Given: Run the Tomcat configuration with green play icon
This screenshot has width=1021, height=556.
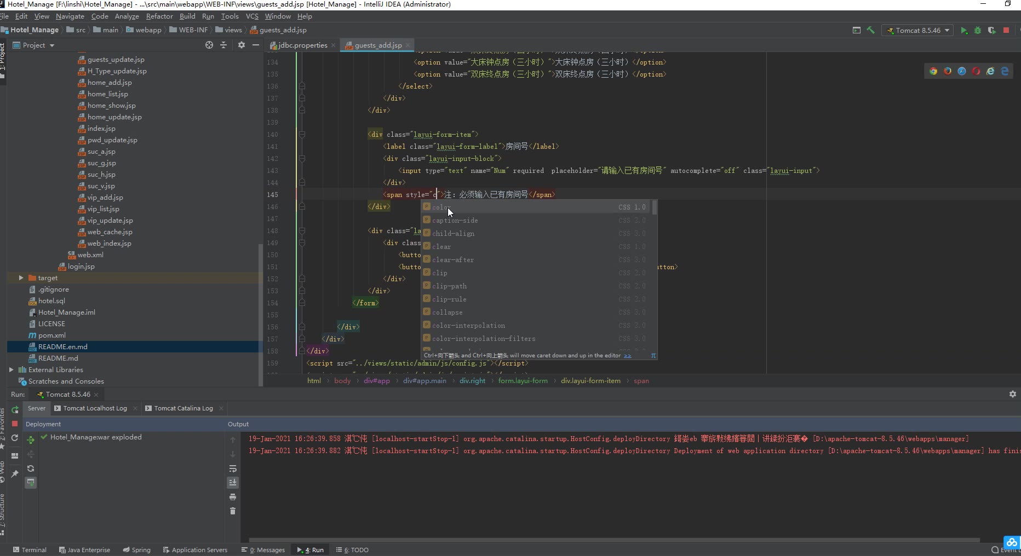Looking at the screenshot, I should (964, 31).
